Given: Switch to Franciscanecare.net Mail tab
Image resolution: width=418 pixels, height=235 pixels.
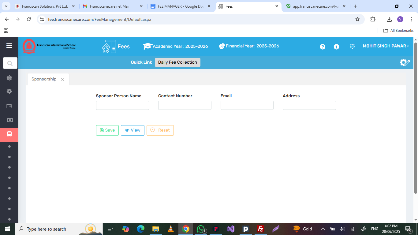Looking at the screenshot, I should coord(113,6).
